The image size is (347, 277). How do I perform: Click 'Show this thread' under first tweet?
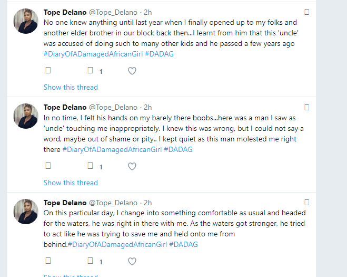click(71, 87)
